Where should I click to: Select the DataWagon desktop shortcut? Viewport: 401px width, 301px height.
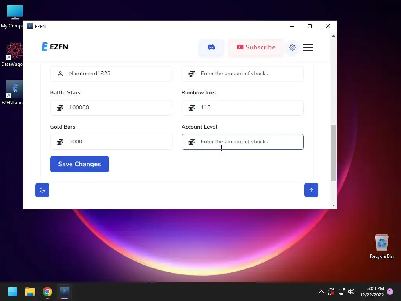12,54
